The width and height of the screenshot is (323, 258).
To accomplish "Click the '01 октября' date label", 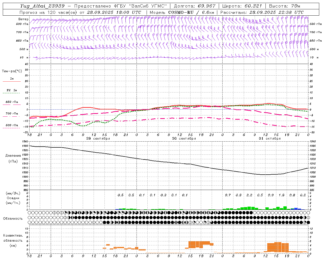I will click(x=270, y=139).
